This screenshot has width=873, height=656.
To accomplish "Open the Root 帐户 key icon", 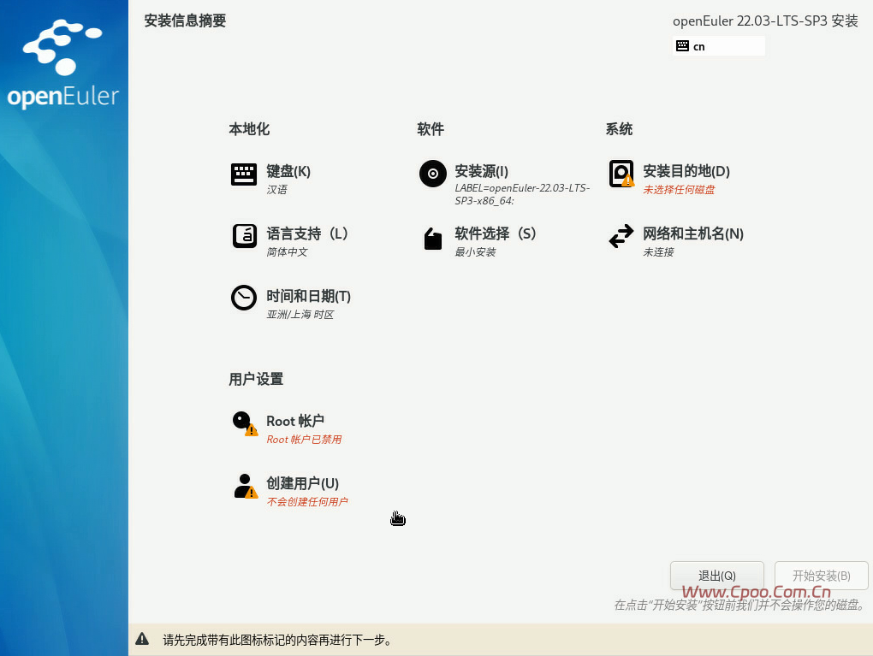I will pyautogui.click(x=244, y=423).
